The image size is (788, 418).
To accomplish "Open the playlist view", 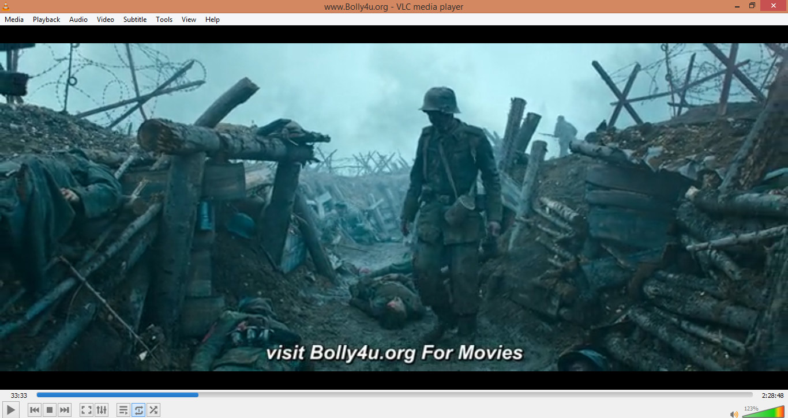I will click(123, 411).
